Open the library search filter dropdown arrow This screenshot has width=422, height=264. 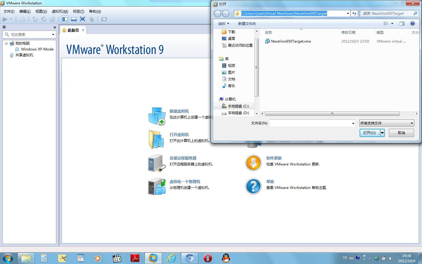point(53,35)
